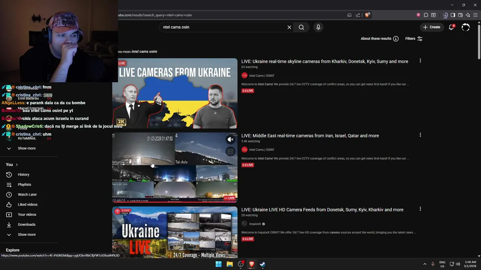Open the Ukraine LIVE 24/7 Coverage thumbnail
Viewport: 481px width, 270px height.
click(175, 232)
